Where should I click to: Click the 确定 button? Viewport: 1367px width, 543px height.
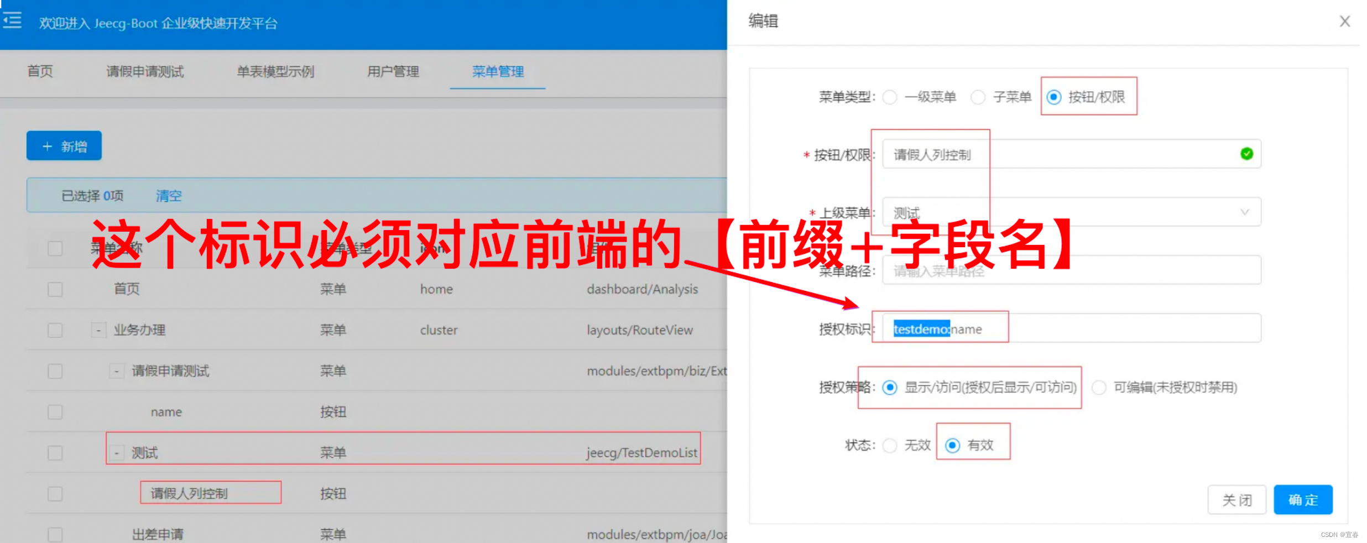tap(1303, 500)
